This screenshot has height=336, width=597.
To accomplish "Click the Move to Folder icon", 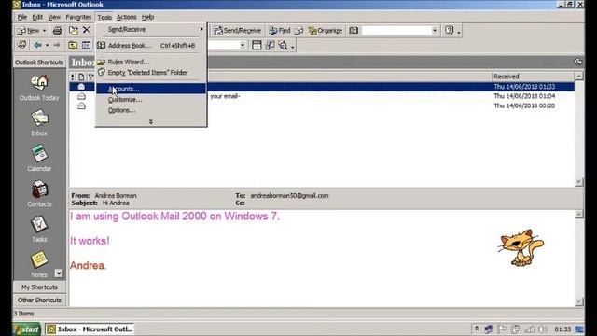I will coord(73,30).
